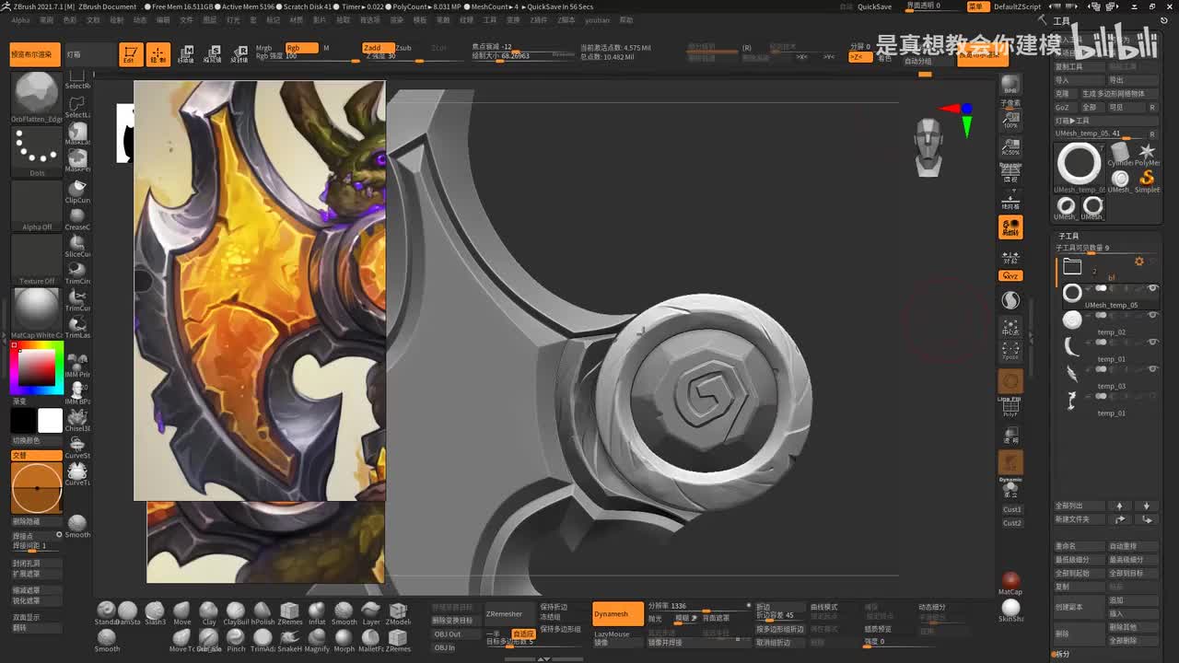Adjust the Rgb 强度 intensity slider

(306, 57)
